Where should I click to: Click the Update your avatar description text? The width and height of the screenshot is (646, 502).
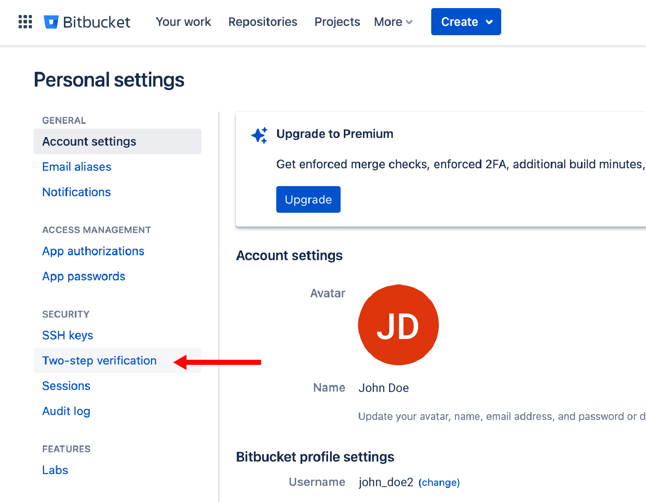502,417
